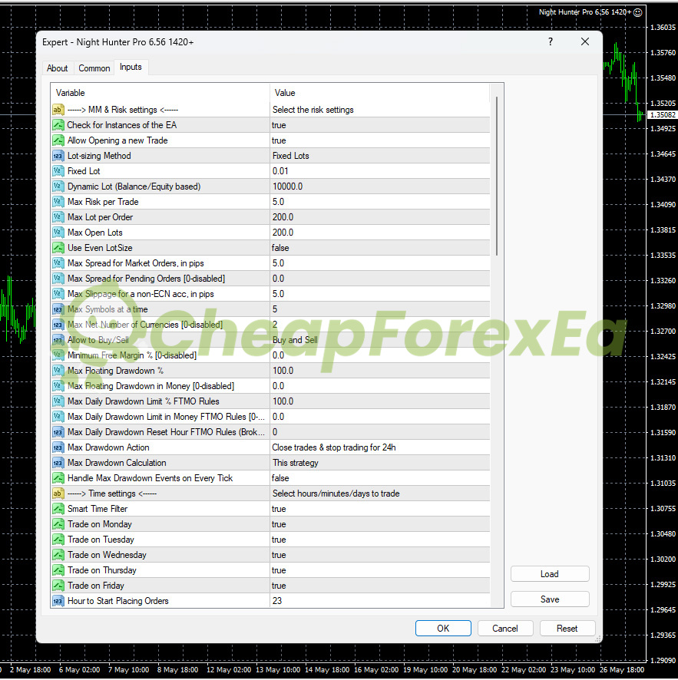Edit the Max Open Lots value 200.0

click(379, 233)
